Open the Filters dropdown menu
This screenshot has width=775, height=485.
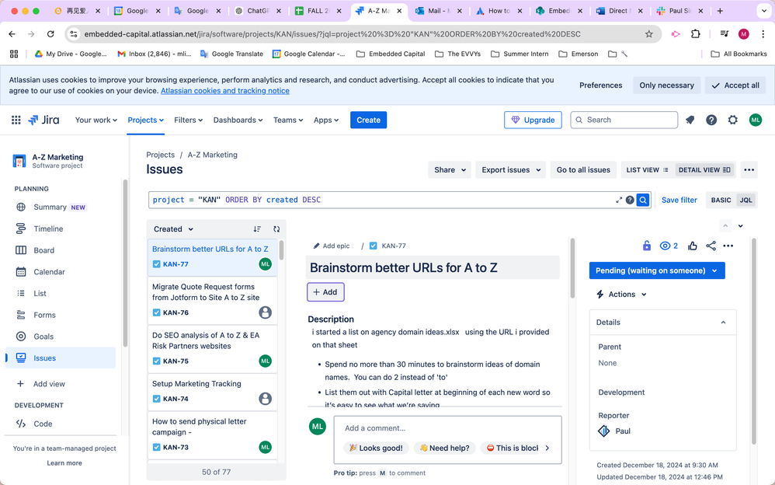pos(188,120)
